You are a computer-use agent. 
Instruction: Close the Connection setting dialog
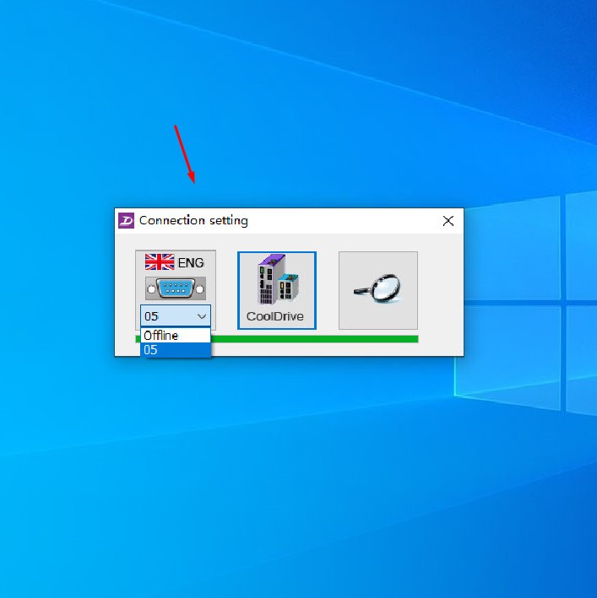pos(448,221)
